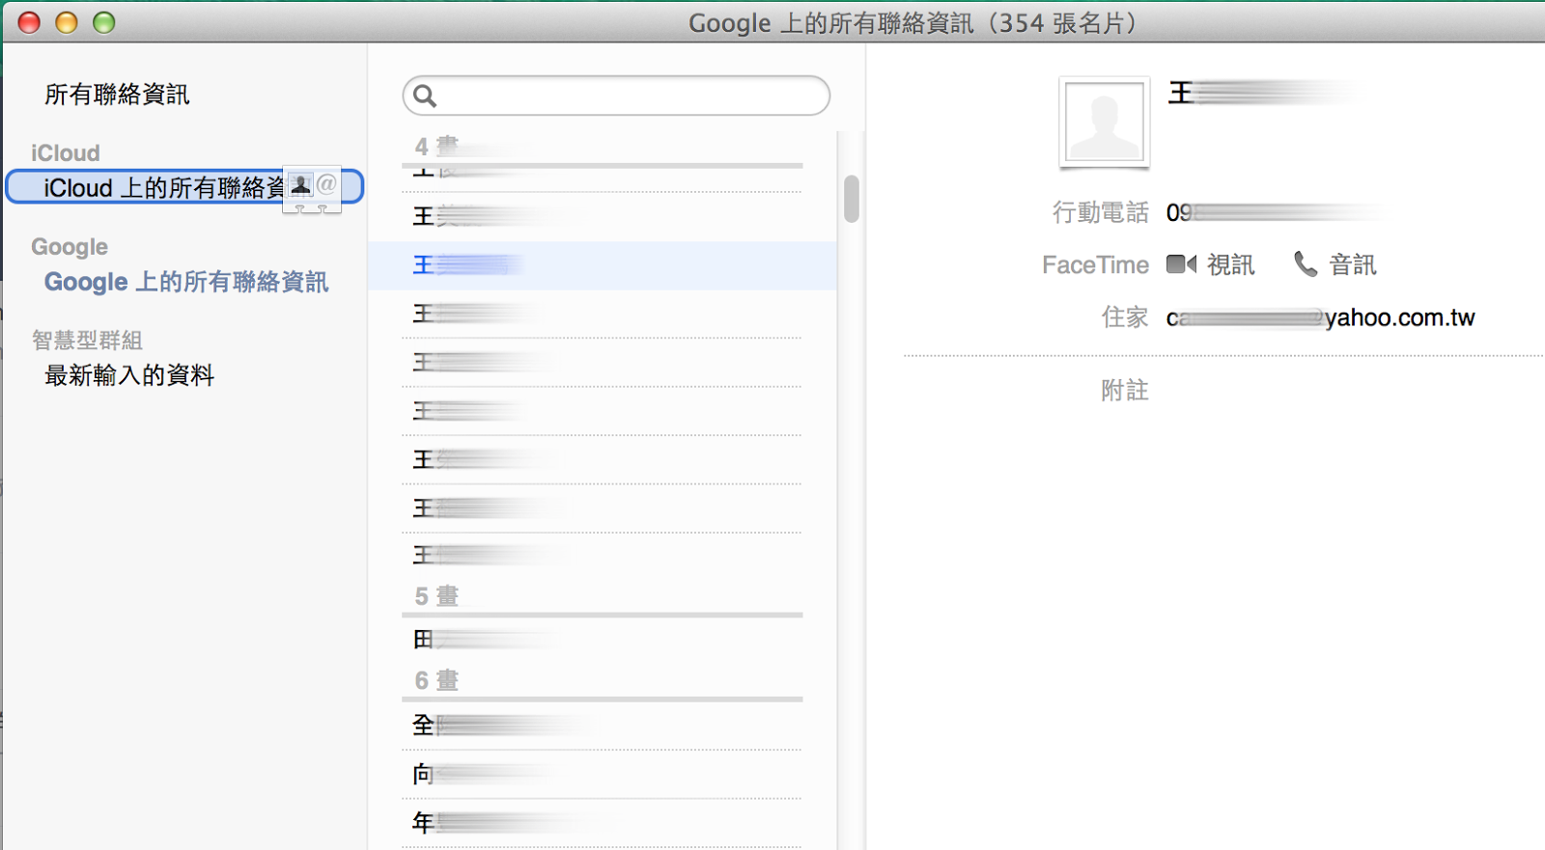1545x850 pixels.
Task: Focus the contacts search field
Action: coord(616,96)
